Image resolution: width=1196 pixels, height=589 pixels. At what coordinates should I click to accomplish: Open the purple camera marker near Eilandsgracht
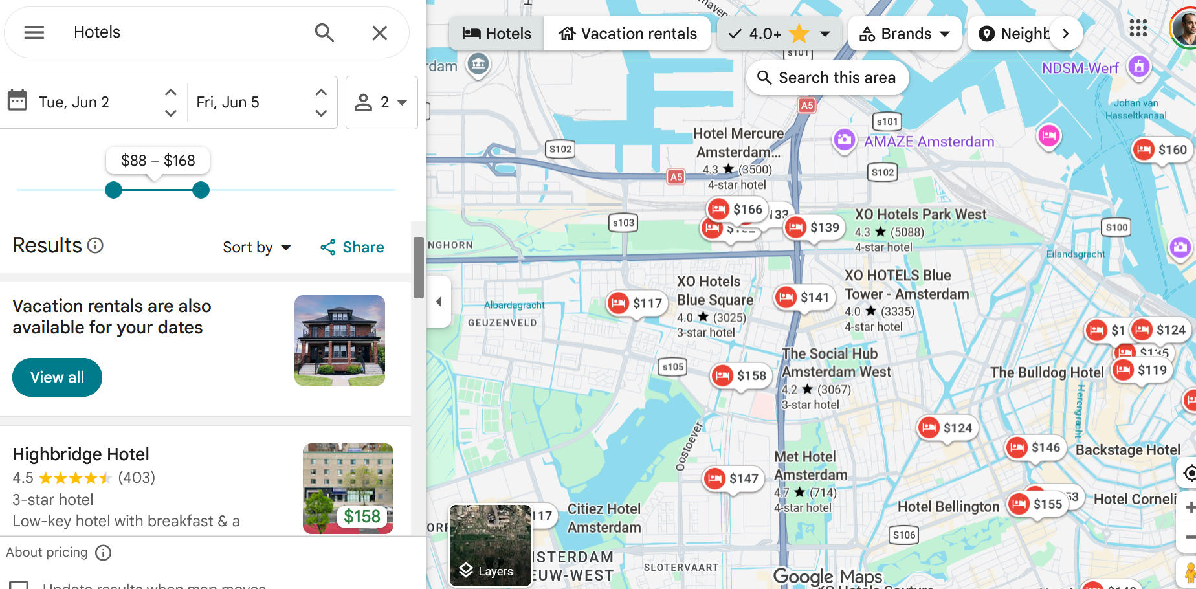[x=1180, y=247]
